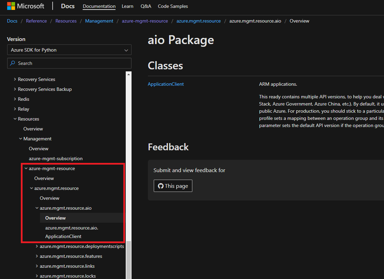Click the GitHub icon on This page button
The height and width of the screenshot is (279, 384).
(161, 186)
